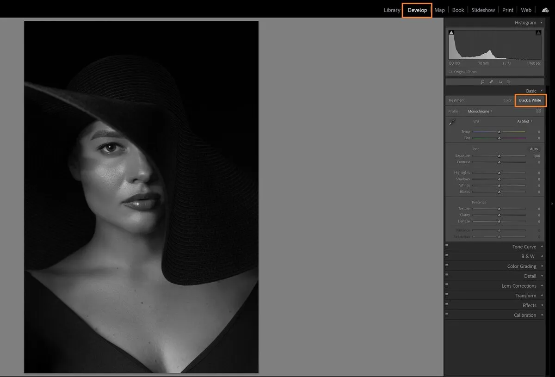555x377 pixels.
Task: Toggle the Effects panel switch
Action: (447, 304)
